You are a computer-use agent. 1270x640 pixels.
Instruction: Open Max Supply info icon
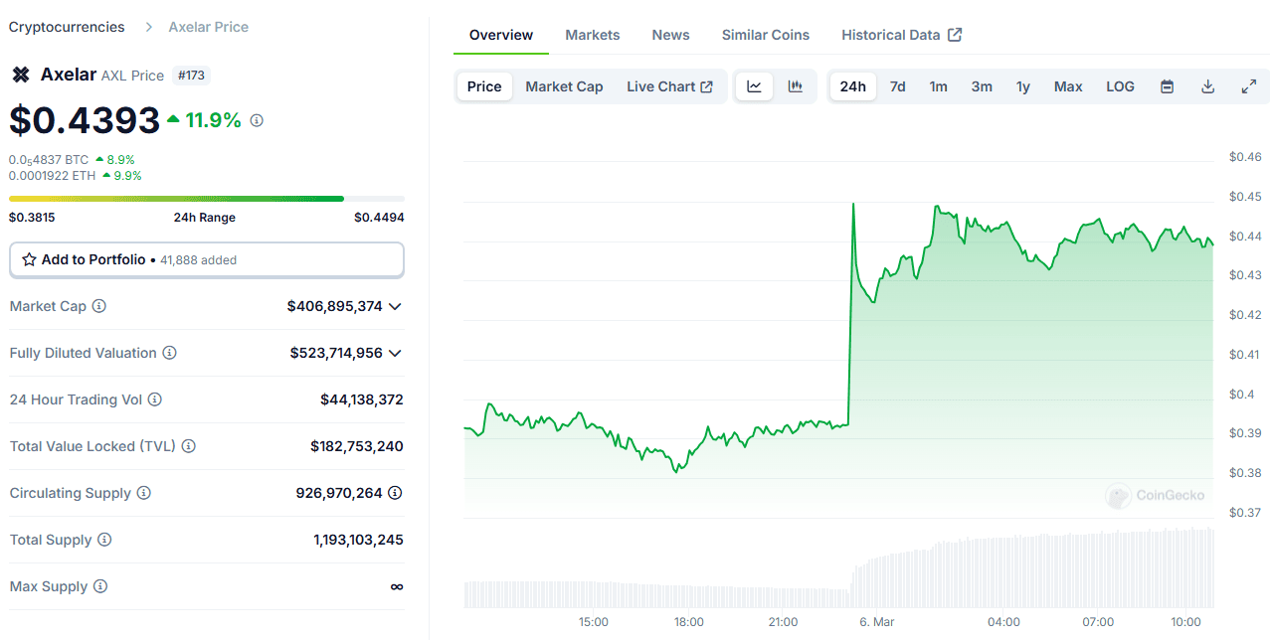pyautogui.click(x=100, y=586)
